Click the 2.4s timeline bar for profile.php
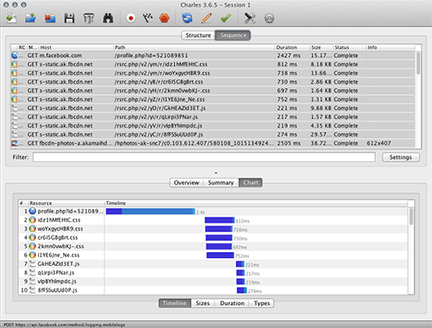The width and height of the screenshot is (432, 328). point(150,211)
